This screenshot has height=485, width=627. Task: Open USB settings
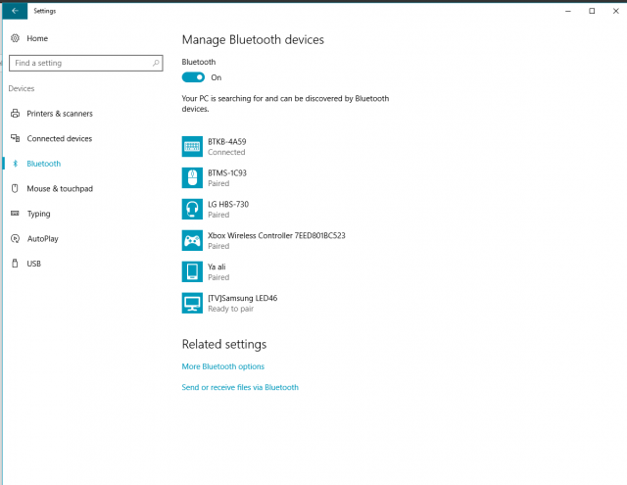[x=34, y=264]
